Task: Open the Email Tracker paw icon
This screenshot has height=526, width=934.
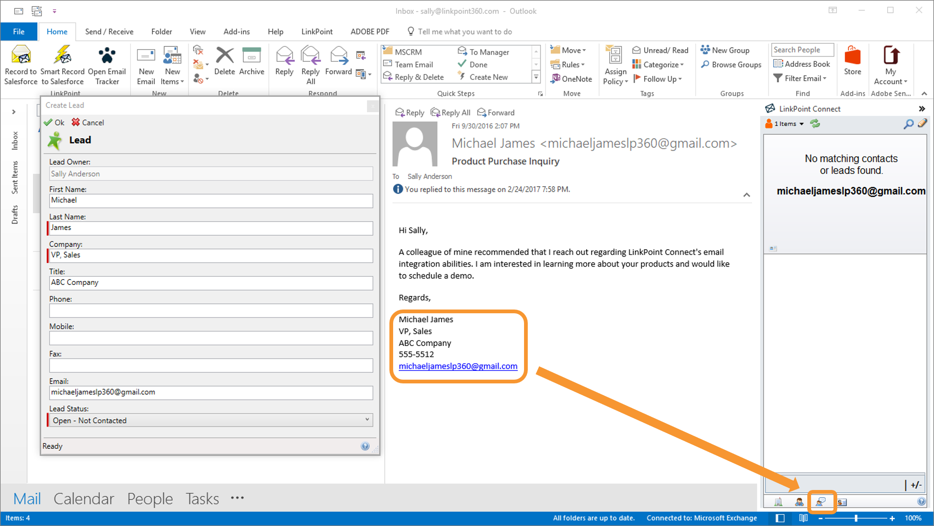Action: click(x=107, y=65)
